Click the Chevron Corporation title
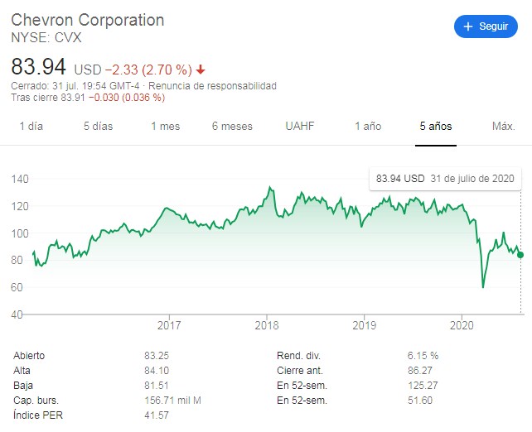This screenshot has width=532, height=432. pyautogui.click(x=87, y=20)
